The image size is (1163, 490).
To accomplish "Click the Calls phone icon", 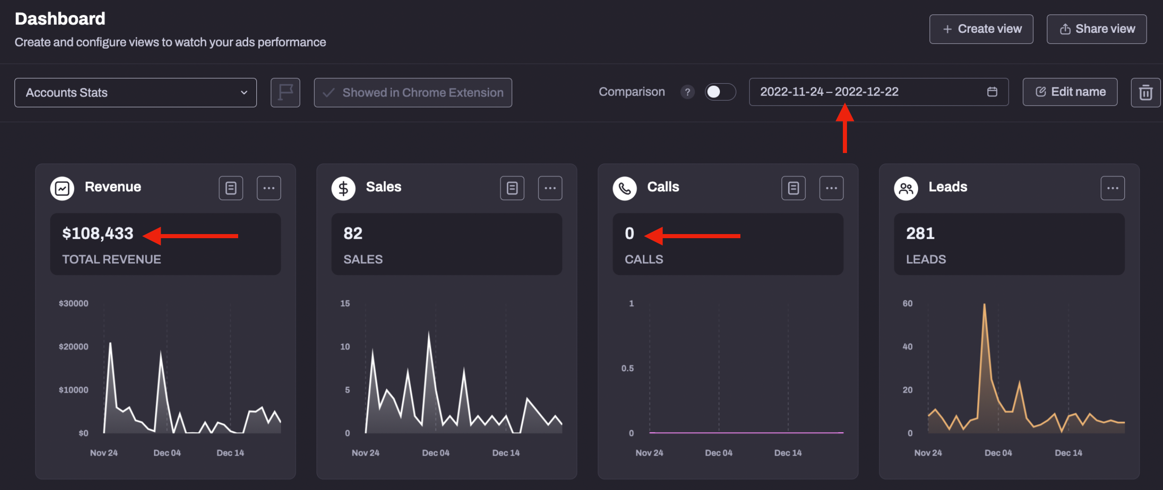I will coord(624,188).
